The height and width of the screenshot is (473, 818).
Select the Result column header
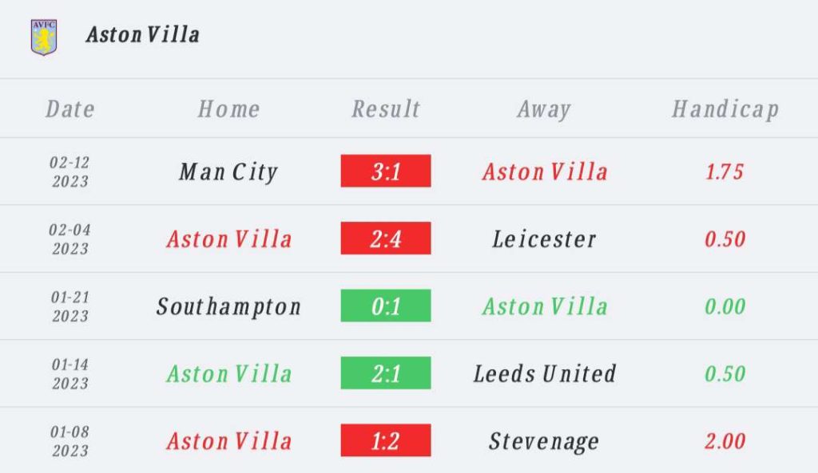click(x=386, y=109)
